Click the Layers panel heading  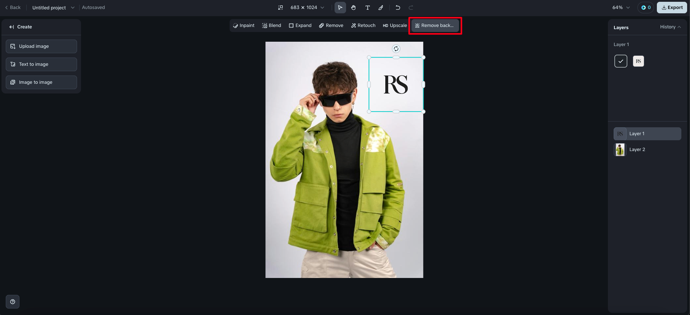(621, 28)
